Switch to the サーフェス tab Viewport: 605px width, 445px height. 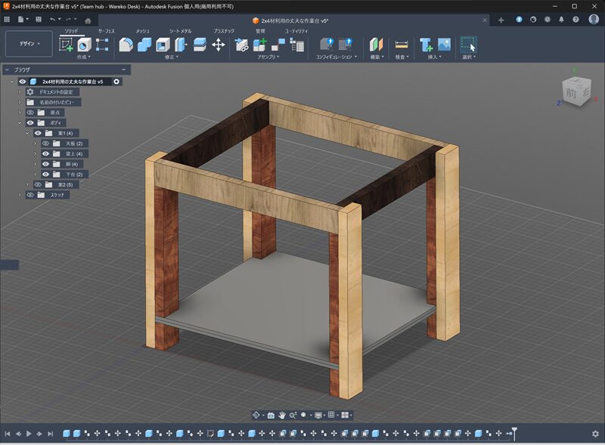[x=106, y=31]
